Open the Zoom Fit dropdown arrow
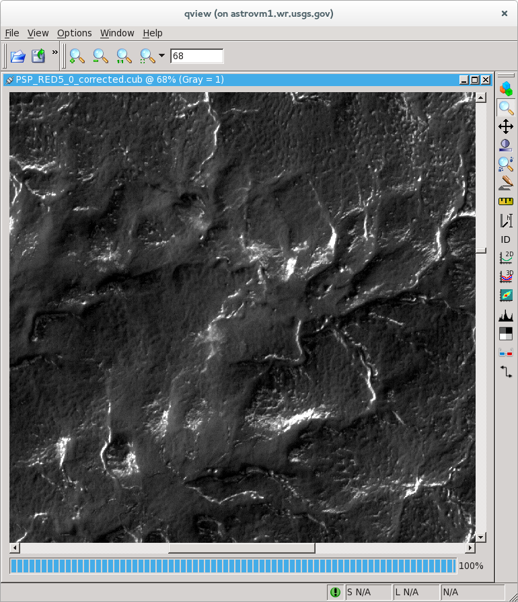 (x=161, y=56)
